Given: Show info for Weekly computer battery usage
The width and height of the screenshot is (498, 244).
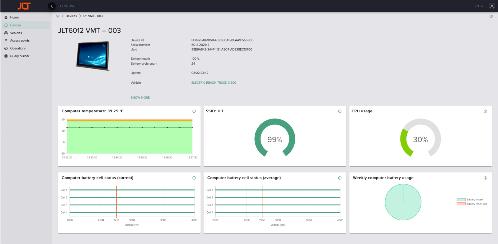Looking at the screenshot, I should (485, 178).
